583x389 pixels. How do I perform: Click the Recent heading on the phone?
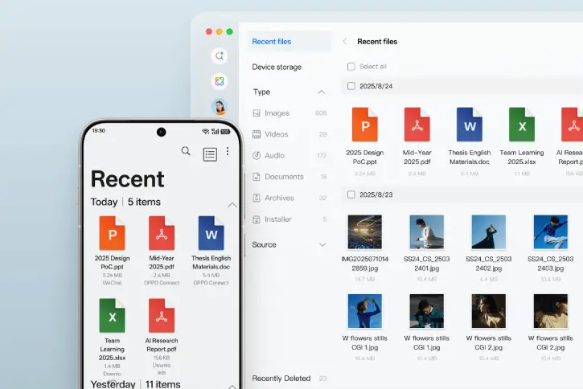[127, 179]
